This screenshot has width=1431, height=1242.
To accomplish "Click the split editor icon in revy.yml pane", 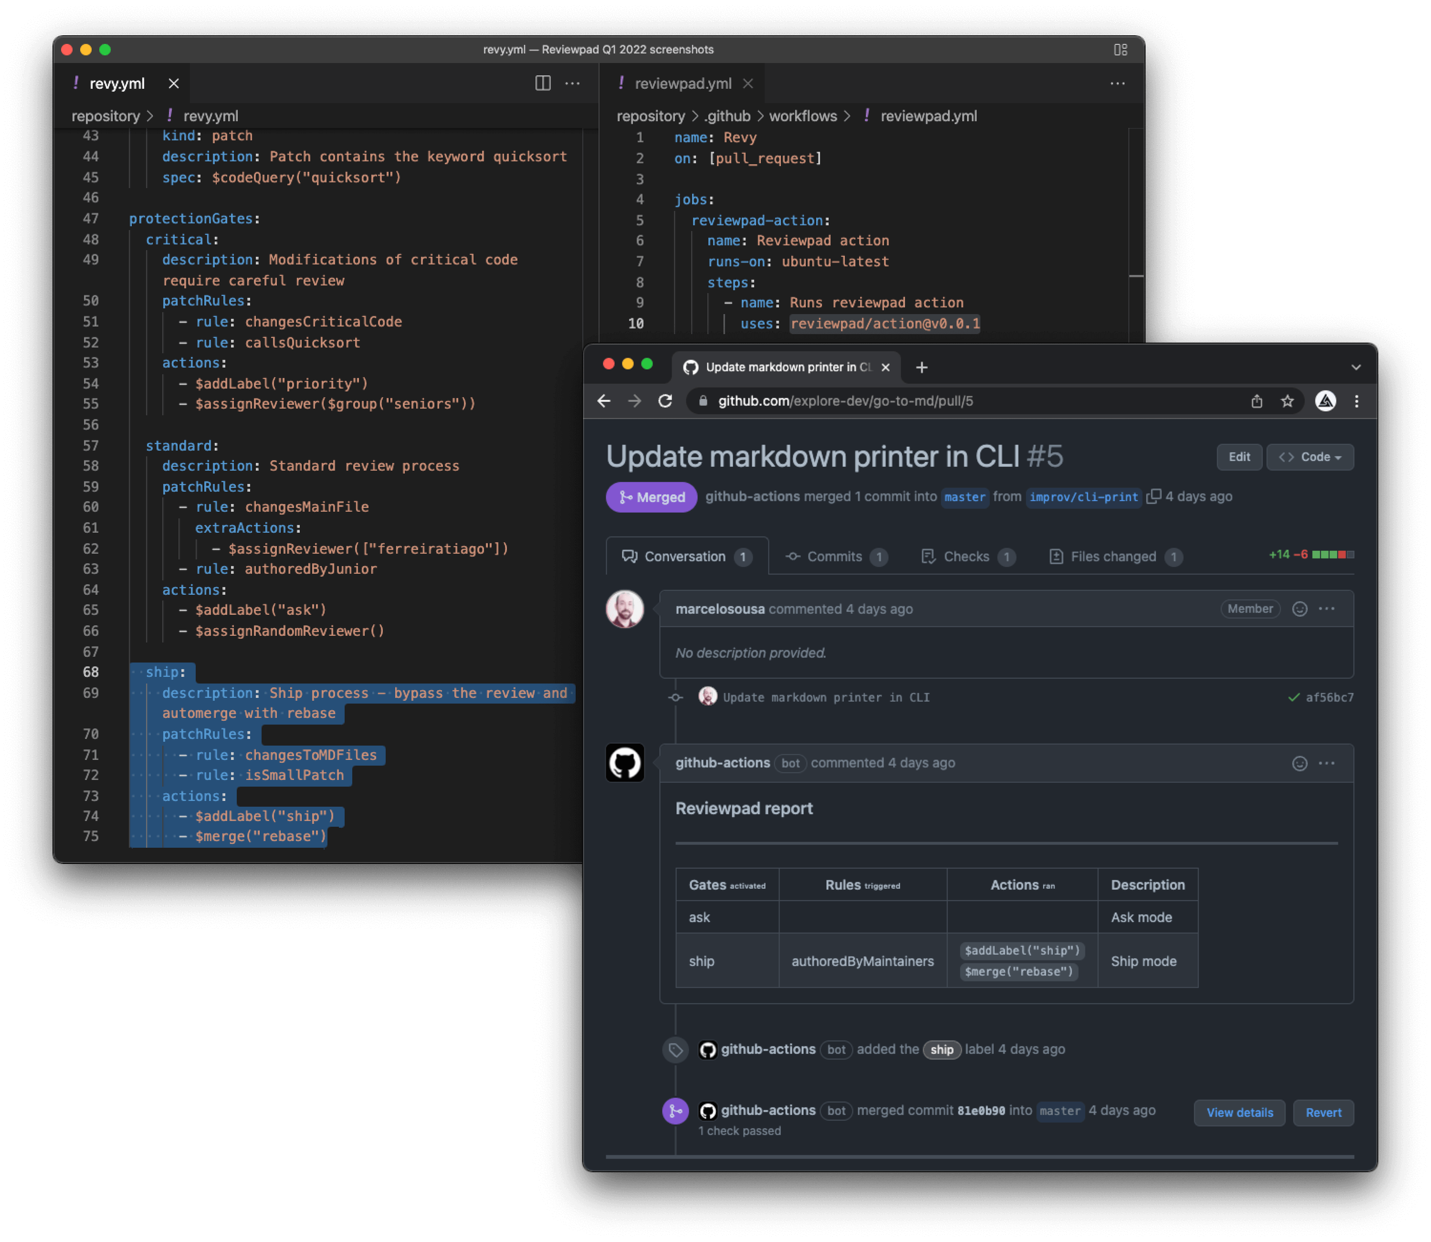I will [x=543, y=83].
